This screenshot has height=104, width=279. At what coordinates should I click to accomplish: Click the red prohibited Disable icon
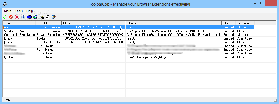pyautogui.click(x=11, y=17)
